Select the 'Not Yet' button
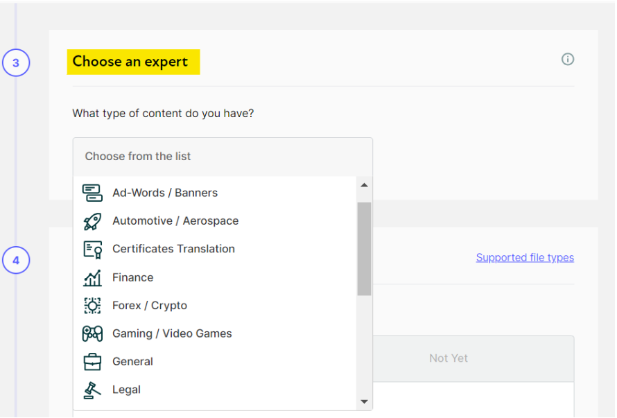This screenshot has height=418, width=617. coord(449,358)
